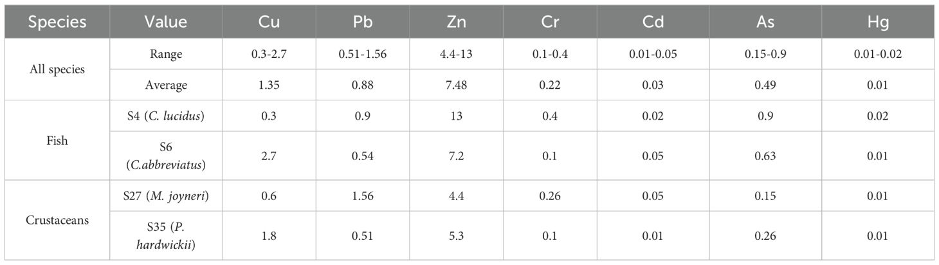Image resolution: width=939 pixels, height=265 pixels.
Task: Select the Average row label
Action: 165,85
